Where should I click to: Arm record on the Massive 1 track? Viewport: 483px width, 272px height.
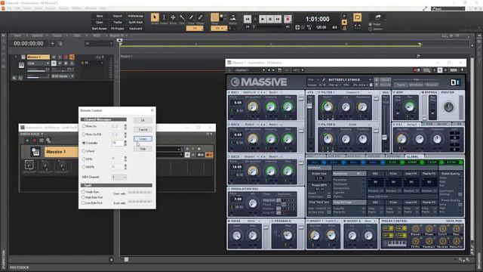(x=66, y=57)
